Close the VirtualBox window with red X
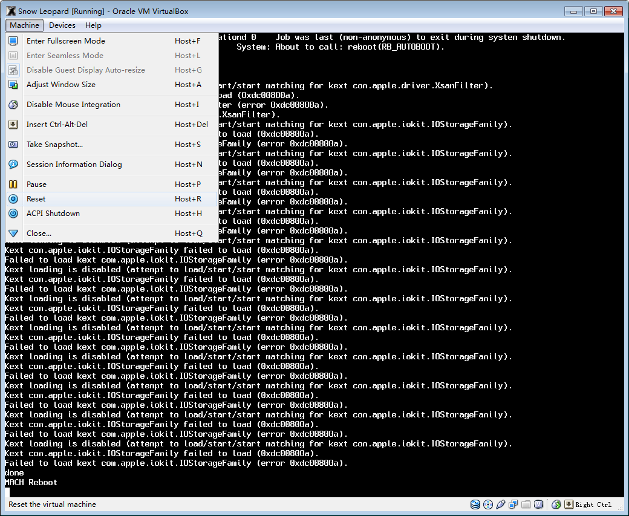The height and width of the screenshot is (516, 629). click(x=613, y=11)
